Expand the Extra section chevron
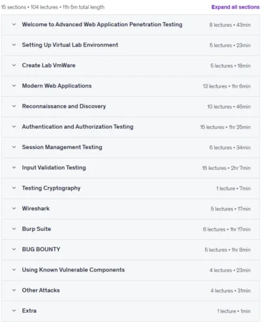261x323 pixels. [x=14, y=311]
